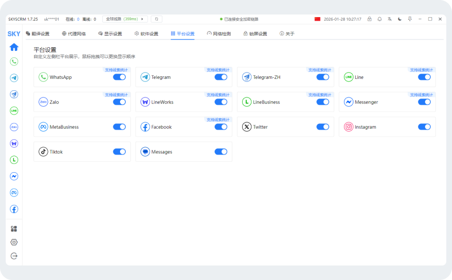Switch to the 翻译设置 tab

tap(38, 34)
